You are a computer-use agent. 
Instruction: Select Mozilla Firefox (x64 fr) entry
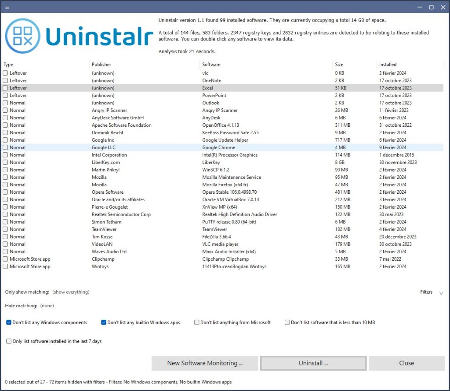tap(223, 185)
